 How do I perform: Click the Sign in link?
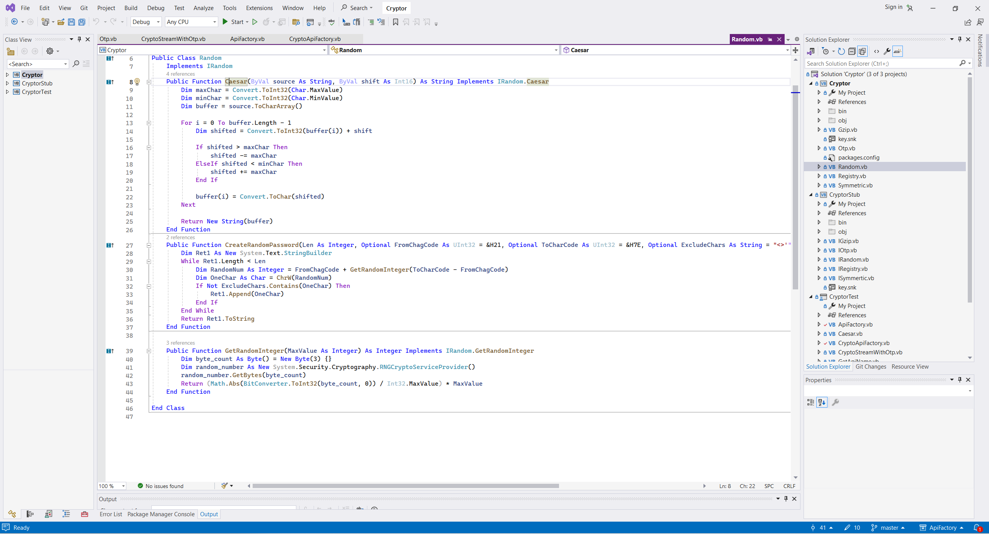893,7
